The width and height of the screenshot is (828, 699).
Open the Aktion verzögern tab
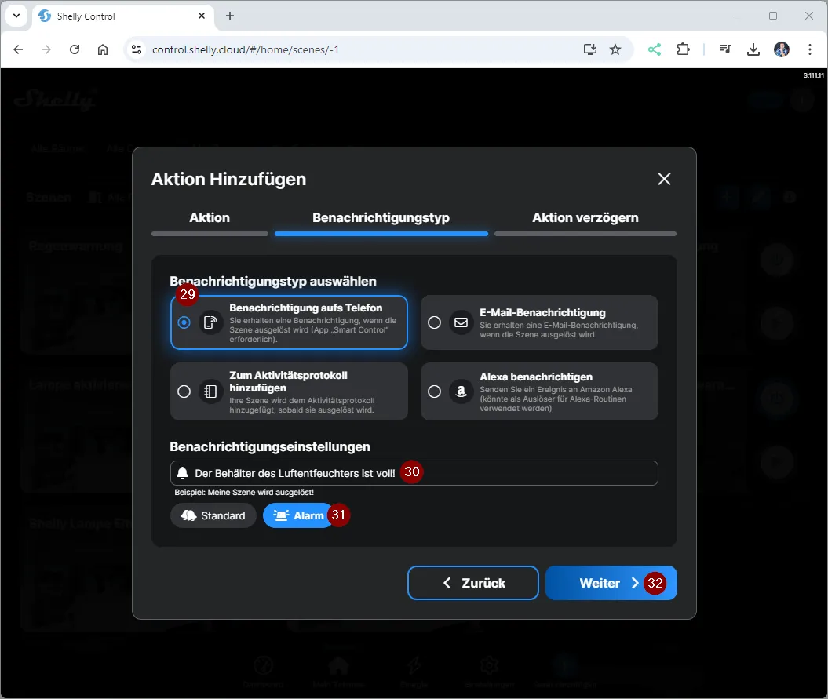point(585,218)
